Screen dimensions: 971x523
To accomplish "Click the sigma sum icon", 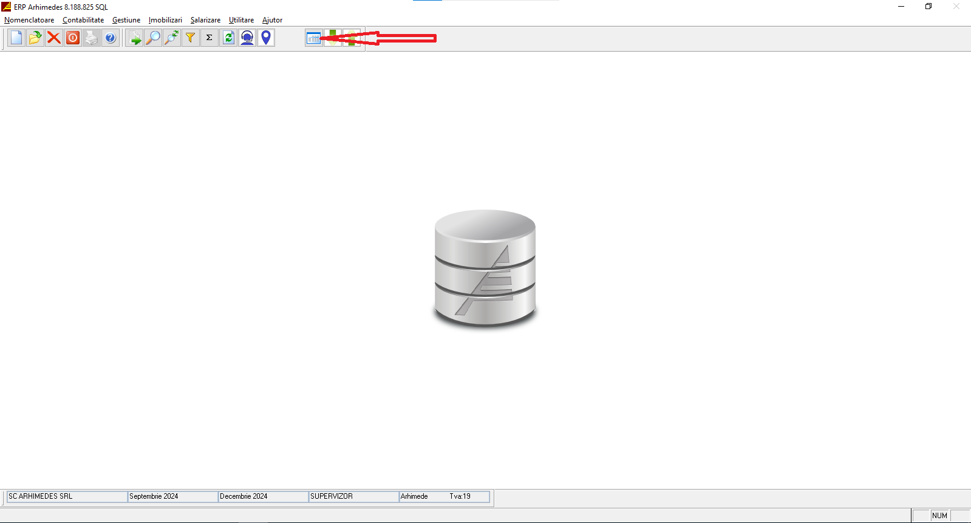I will click(210, 38).
